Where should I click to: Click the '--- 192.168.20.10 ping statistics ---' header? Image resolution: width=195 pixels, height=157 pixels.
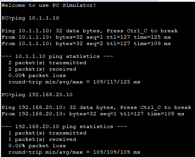(x=64, y=127)
